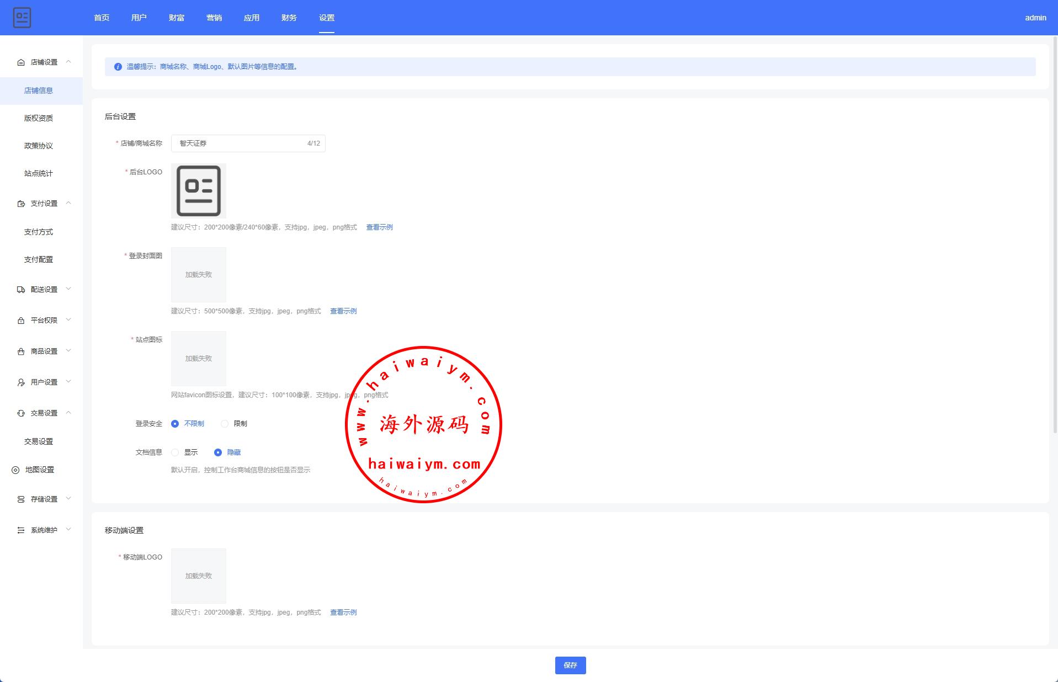Click the 商品设置 bag icon
This screenshot has height=682, width=1058.
coord(21,351)
